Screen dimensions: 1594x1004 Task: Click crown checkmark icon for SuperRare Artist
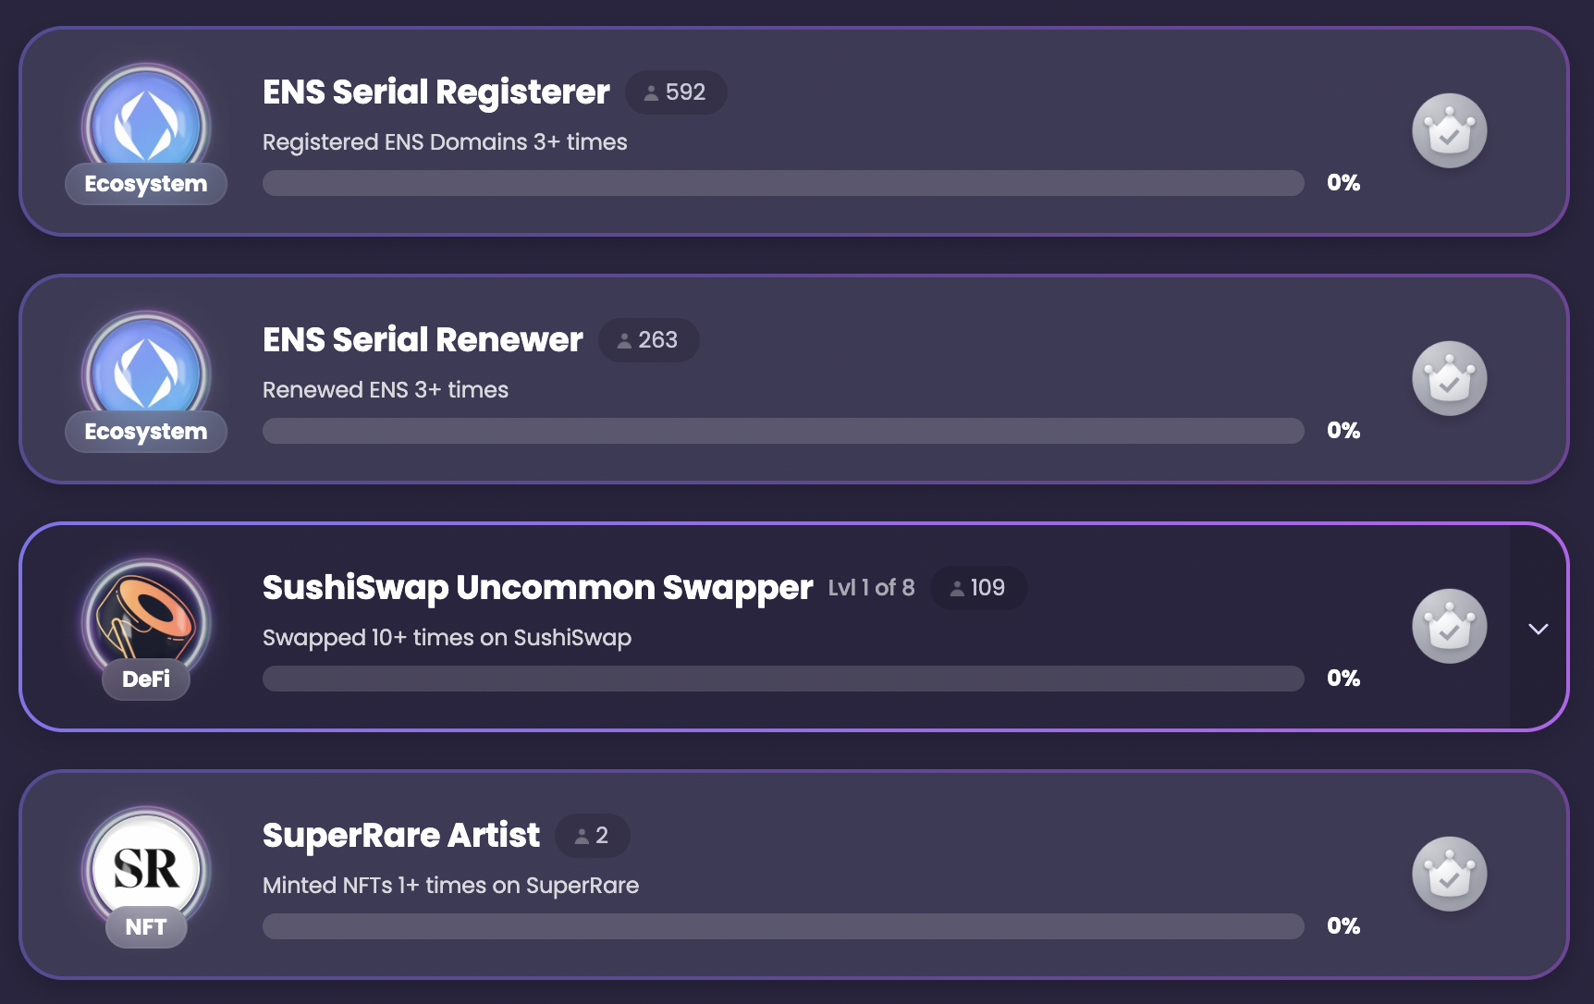tap(1449, 874)
